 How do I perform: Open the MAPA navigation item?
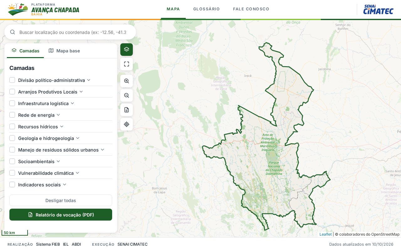tap(173, 9)
